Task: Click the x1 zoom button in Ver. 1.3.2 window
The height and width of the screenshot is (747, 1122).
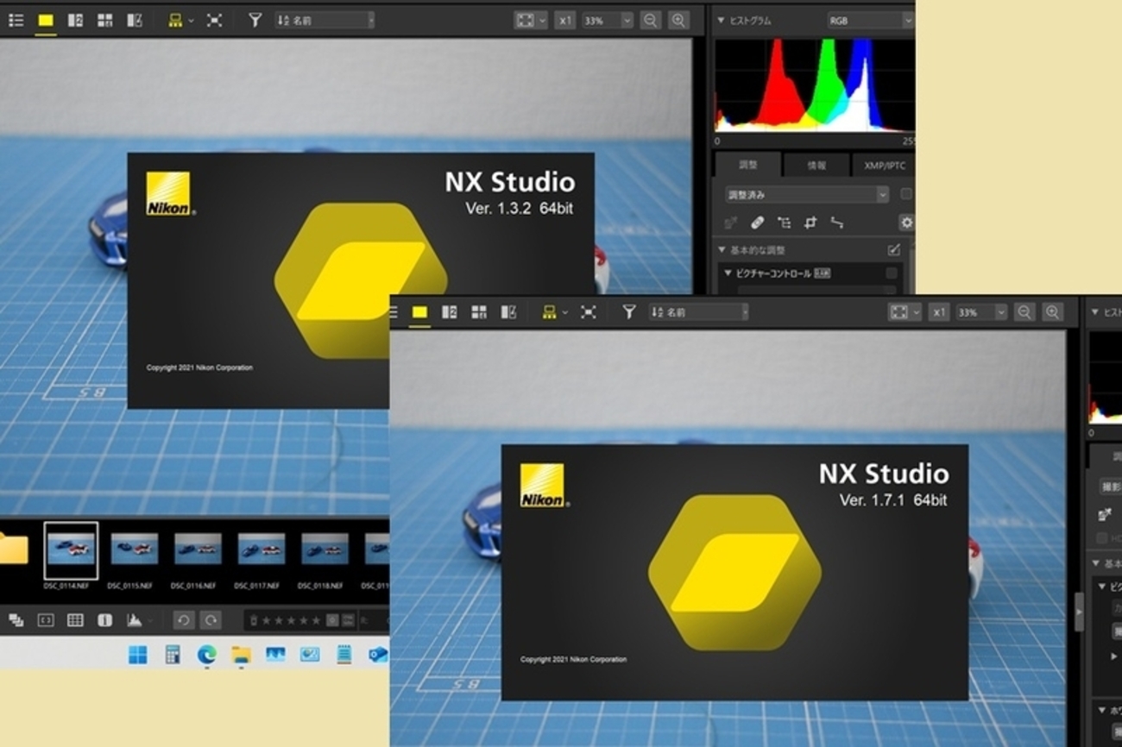Action: click(564, 20)
